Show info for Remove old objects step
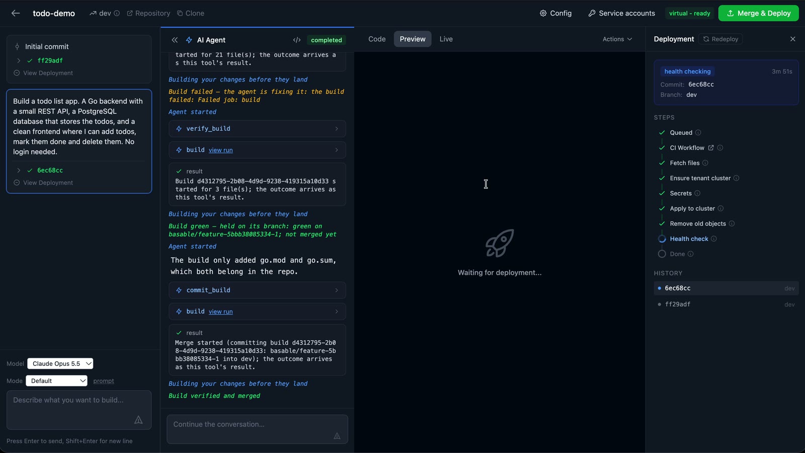 click(x=732, y=223)
